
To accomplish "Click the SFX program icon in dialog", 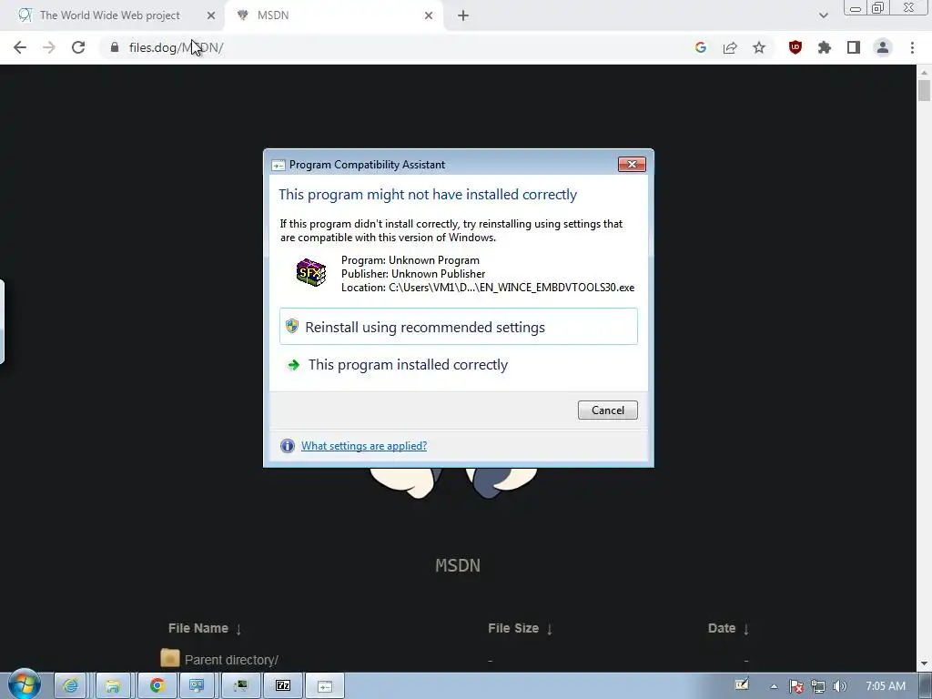I will [311, 273].
